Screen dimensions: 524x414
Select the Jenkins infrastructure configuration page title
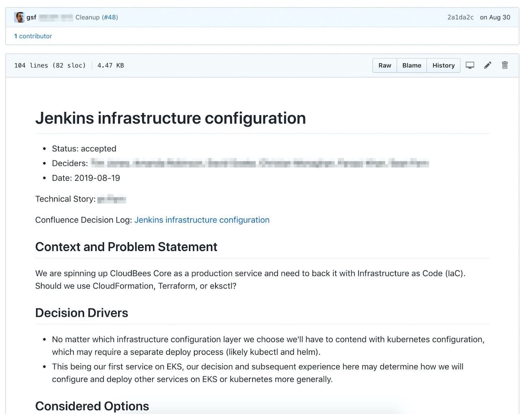(x=170, y=118)
